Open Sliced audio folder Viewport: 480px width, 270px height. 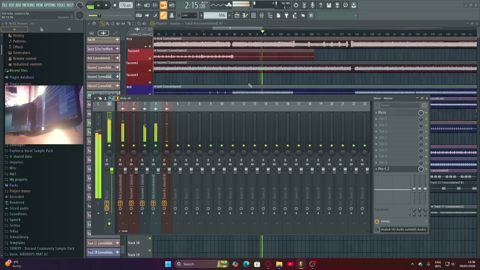[x=19, y=208]
